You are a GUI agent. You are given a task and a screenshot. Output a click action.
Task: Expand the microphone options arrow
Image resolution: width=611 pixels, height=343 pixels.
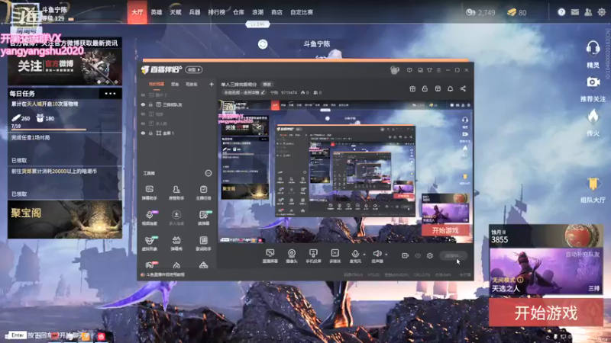click(364, 255)
